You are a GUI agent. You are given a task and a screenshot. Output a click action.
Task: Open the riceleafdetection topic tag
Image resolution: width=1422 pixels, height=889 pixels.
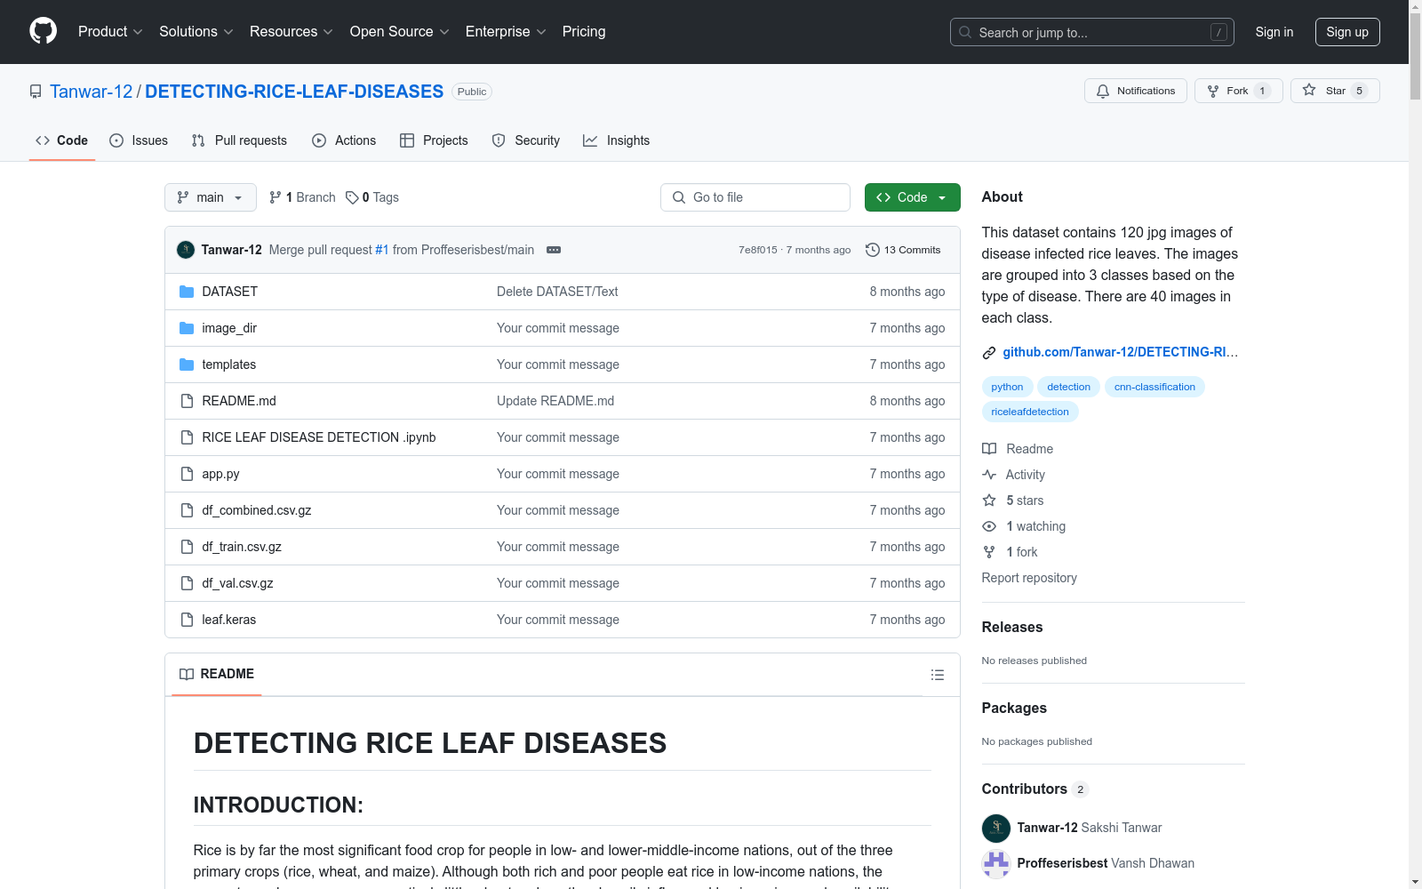(1030, 412)
